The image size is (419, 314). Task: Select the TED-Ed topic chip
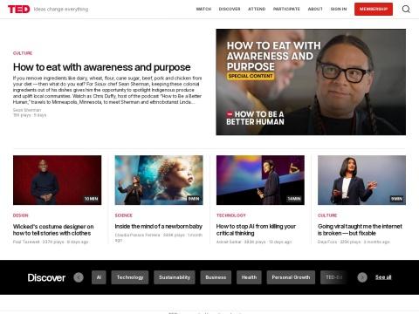[x=334, y=277]
